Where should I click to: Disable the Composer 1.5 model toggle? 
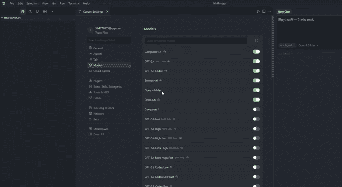click(256, 52)
